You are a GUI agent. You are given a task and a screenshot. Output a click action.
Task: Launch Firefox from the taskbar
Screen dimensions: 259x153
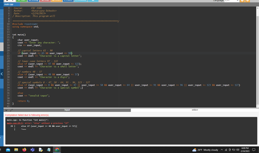[x=24, y=150]
